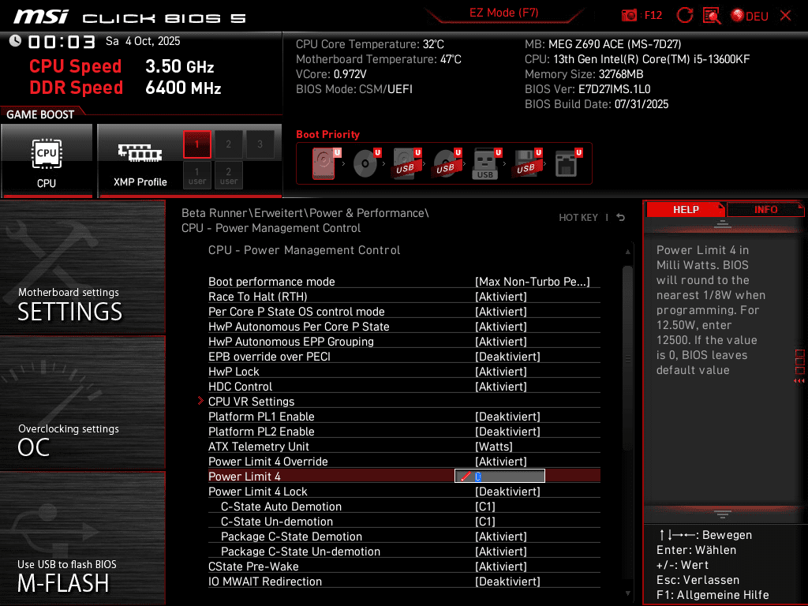This screenshot has width=808, height=606.
Task: Open the OC overclocking settings menu
Action: [x=82, y=403]
